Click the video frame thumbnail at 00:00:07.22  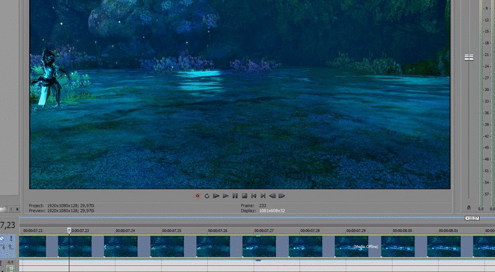point(33,247)
